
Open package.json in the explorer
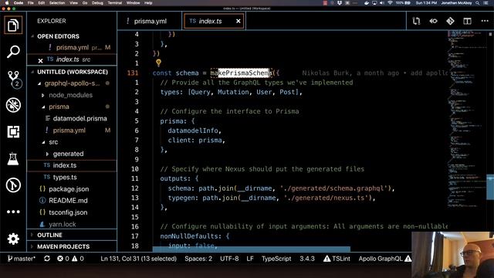69,189
